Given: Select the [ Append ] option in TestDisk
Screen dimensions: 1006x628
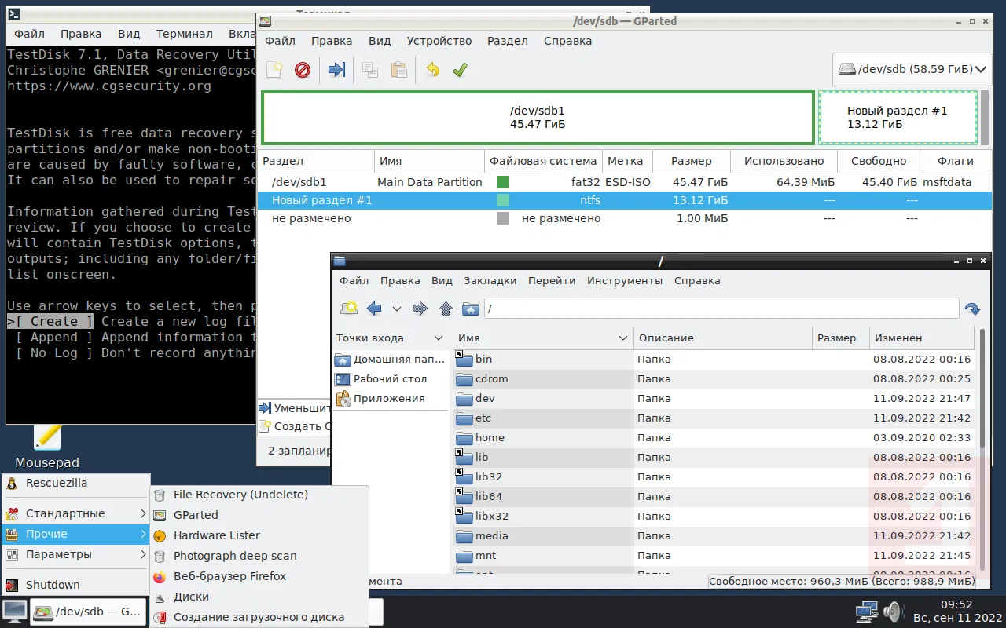Looking at the screenshot, I should coord(54,337).
